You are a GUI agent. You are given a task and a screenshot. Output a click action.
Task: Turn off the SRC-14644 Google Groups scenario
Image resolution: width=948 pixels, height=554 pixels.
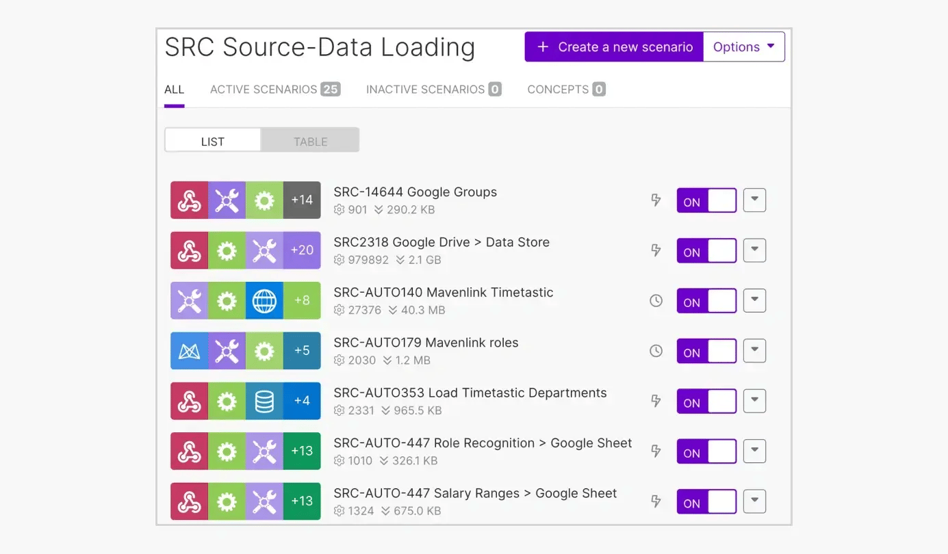click(x=706, y=200)
